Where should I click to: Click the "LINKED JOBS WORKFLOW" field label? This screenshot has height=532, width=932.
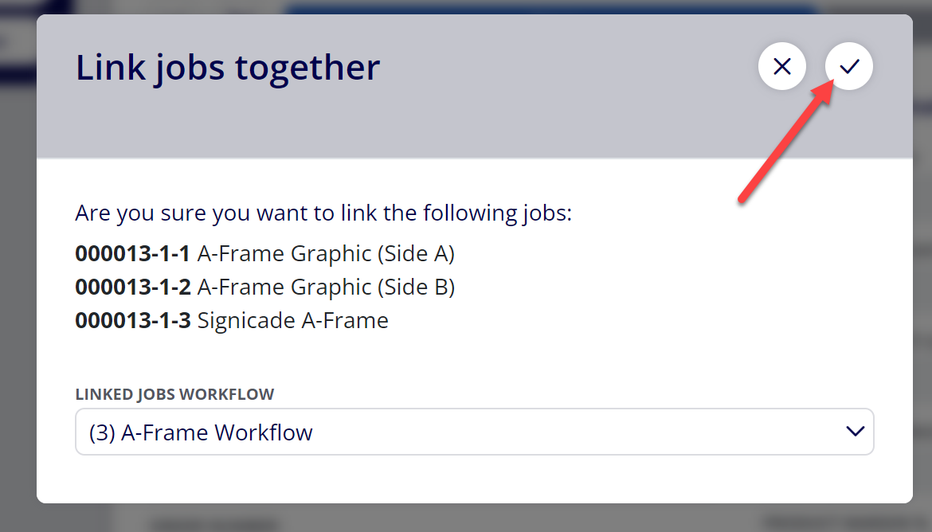174,395
